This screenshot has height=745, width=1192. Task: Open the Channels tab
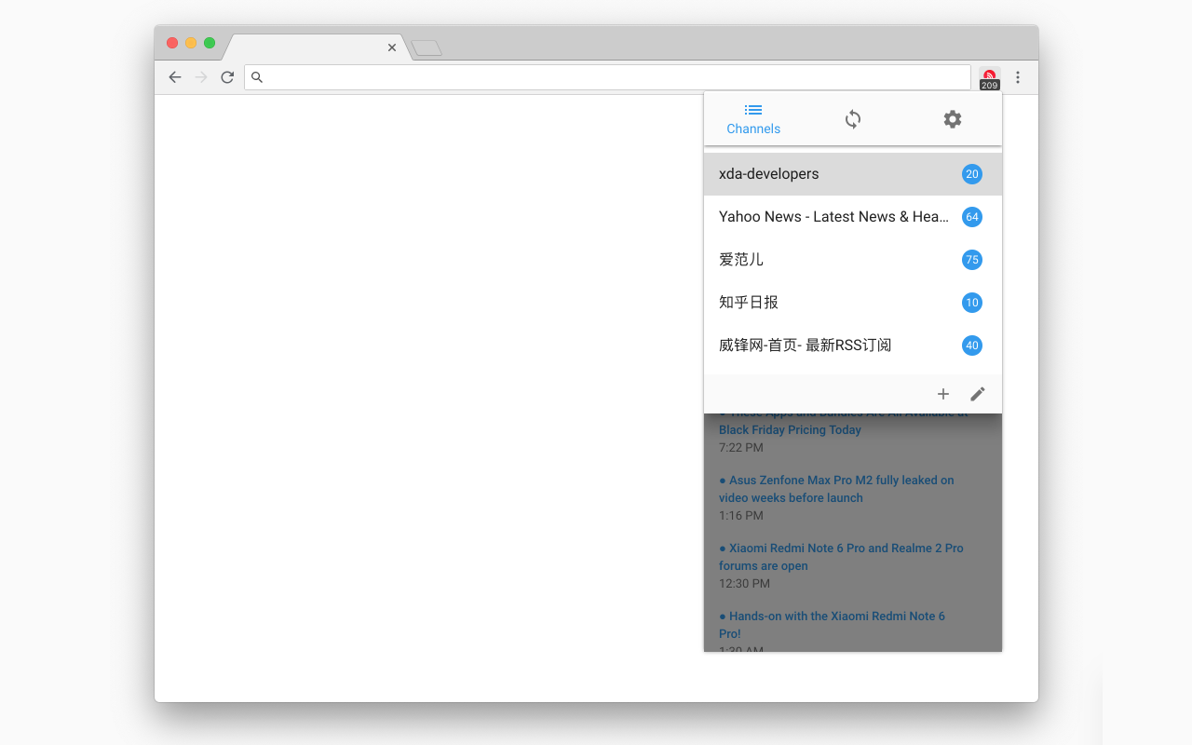click(753, 119)
